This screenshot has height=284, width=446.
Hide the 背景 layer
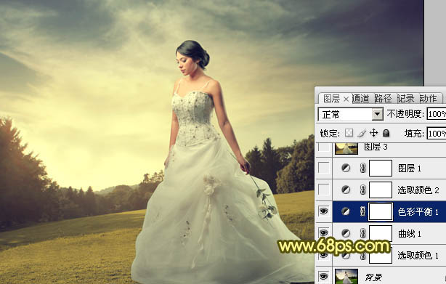pyautogui.click(x=324, y=276)
